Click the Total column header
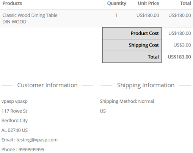Viewport: 193px width, 153px height. point(185,3)
